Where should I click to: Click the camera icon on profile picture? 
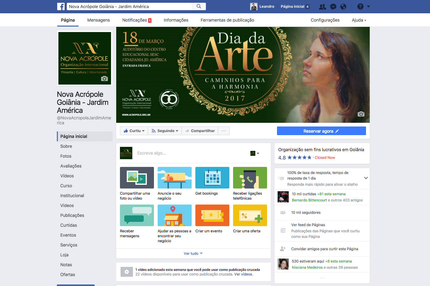click(104, 78)
